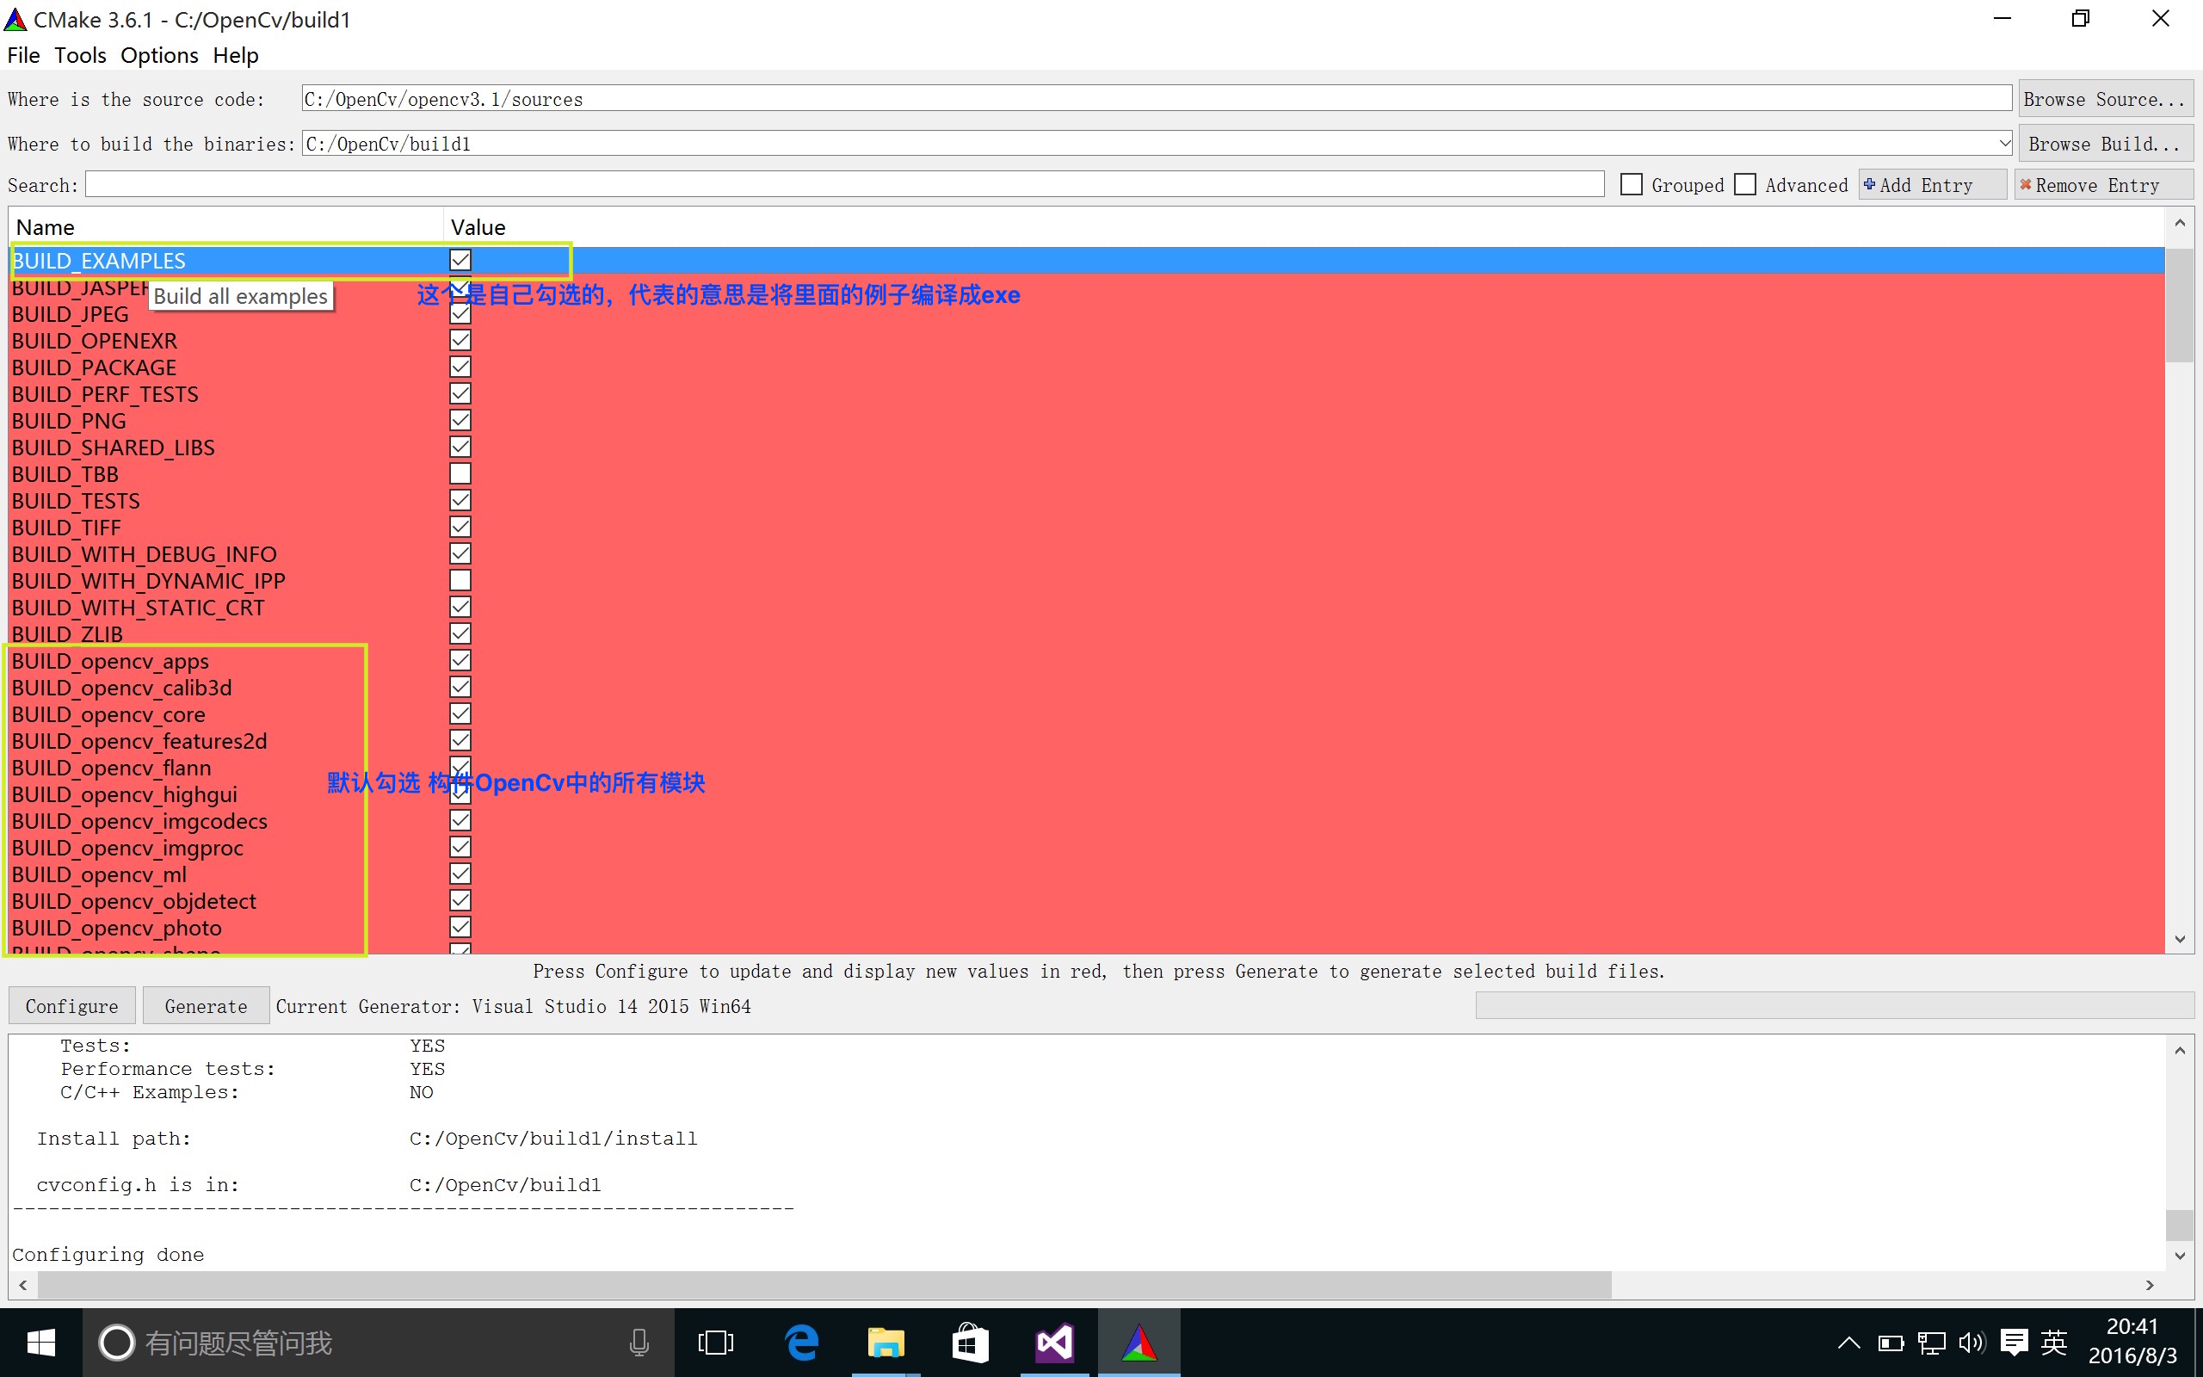Screen dimensions: 2203x1377
Task: Click the battery status icon
Action: tap(1891, 1343)
